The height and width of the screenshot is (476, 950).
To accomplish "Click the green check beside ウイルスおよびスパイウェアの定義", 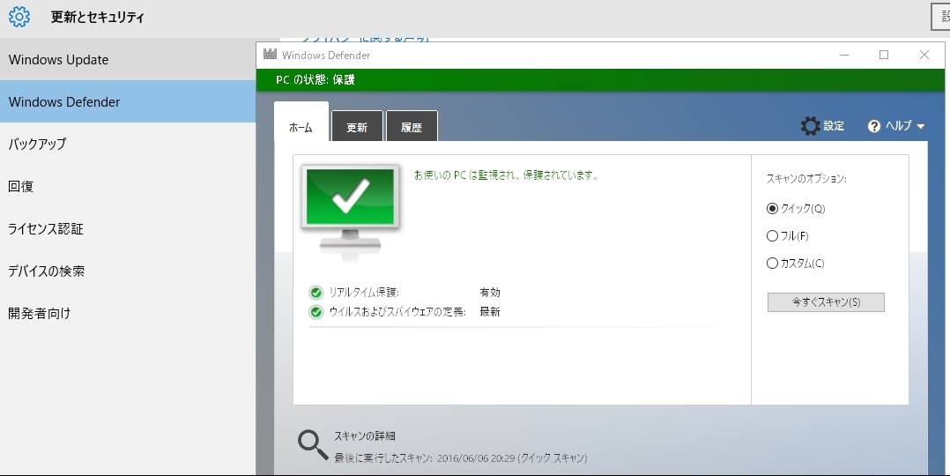I will click(315, 312).
